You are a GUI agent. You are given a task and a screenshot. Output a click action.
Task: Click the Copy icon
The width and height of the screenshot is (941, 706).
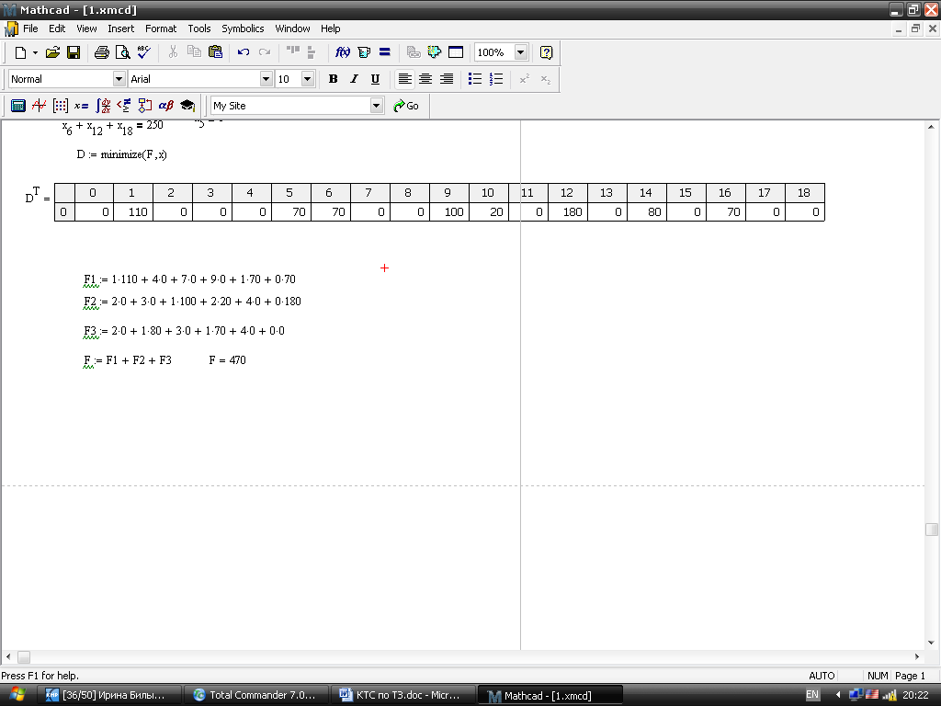tap(194, 52)
